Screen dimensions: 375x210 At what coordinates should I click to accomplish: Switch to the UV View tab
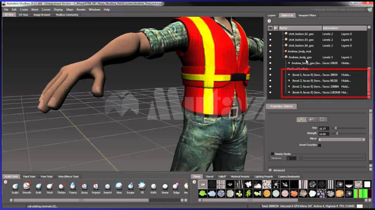[x=24, y=15]
